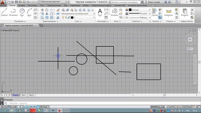
Task: Click the Ungroup icon in Группы panel
Action: click(160, 10)
